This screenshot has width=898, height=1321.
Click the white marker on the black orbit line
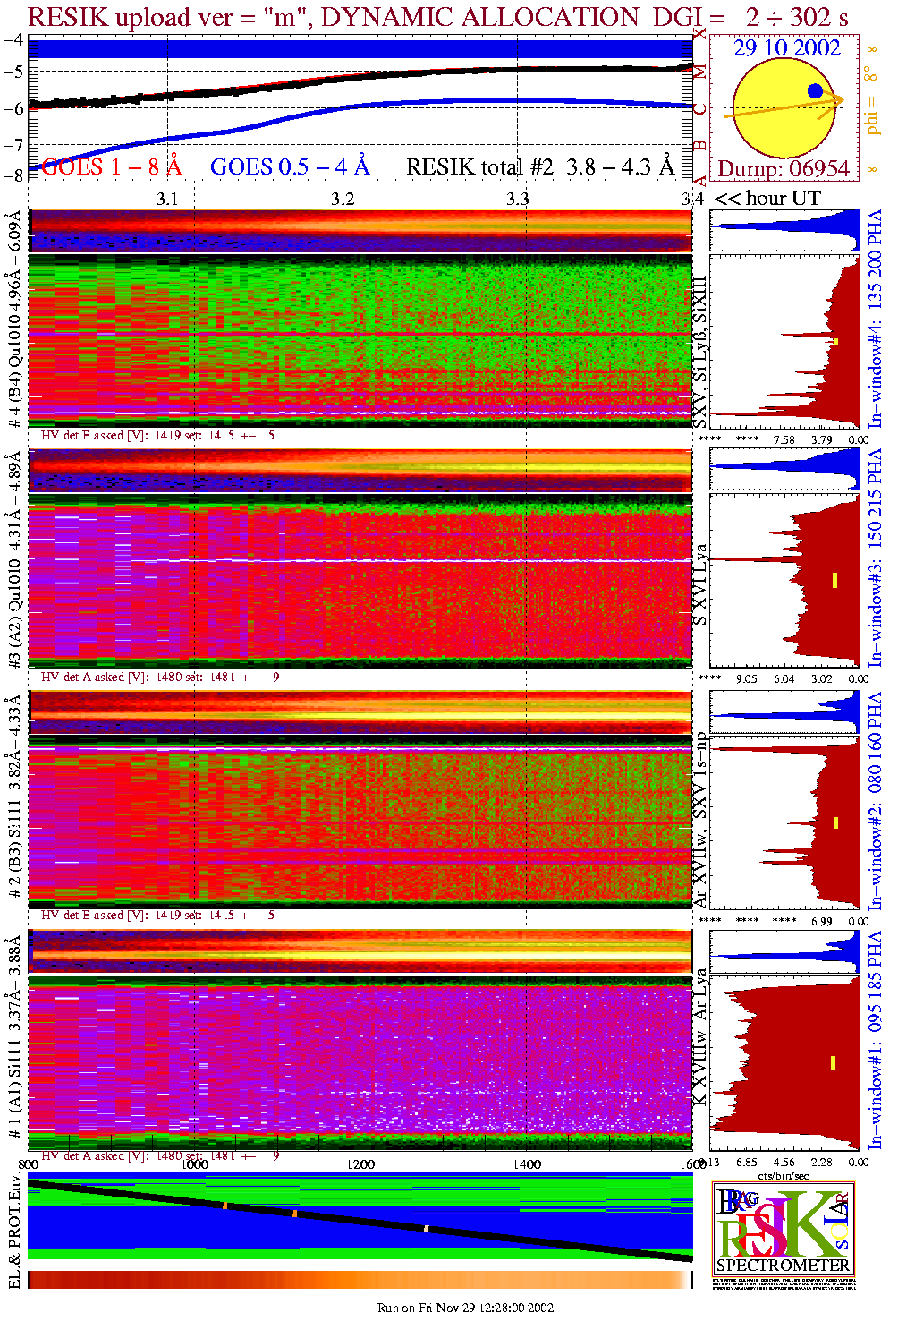tap(426, 1229)
